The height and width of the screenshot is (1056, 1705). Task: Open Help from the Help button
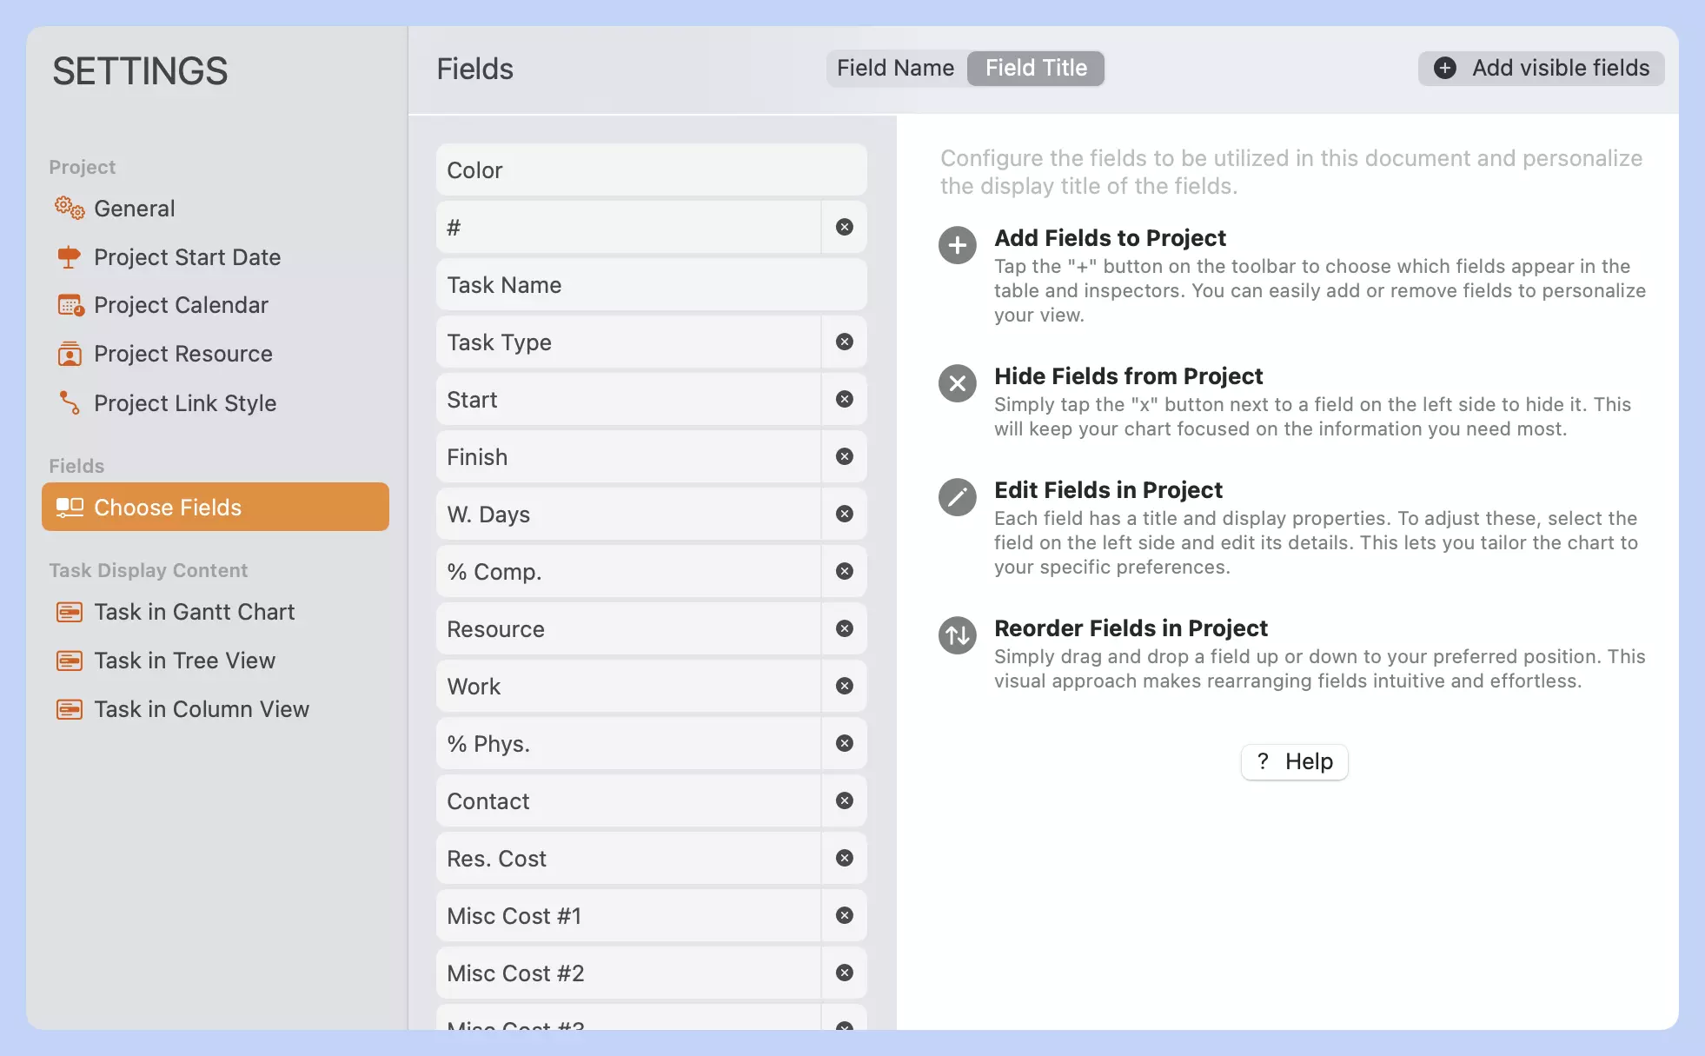pos(1294,761)
